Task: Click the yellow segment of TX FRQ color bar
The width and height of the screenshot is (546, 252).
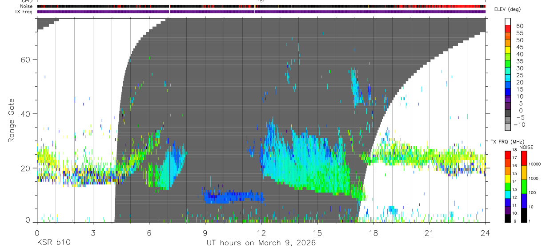Action: tap(508, 179)
